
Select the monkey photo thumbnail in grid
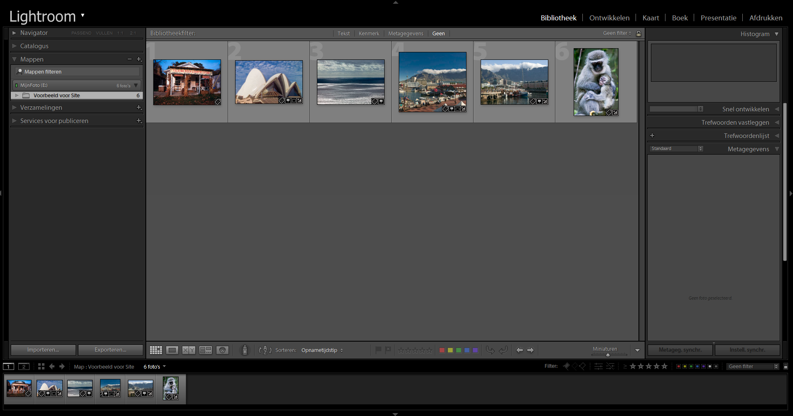pos(596,82)
